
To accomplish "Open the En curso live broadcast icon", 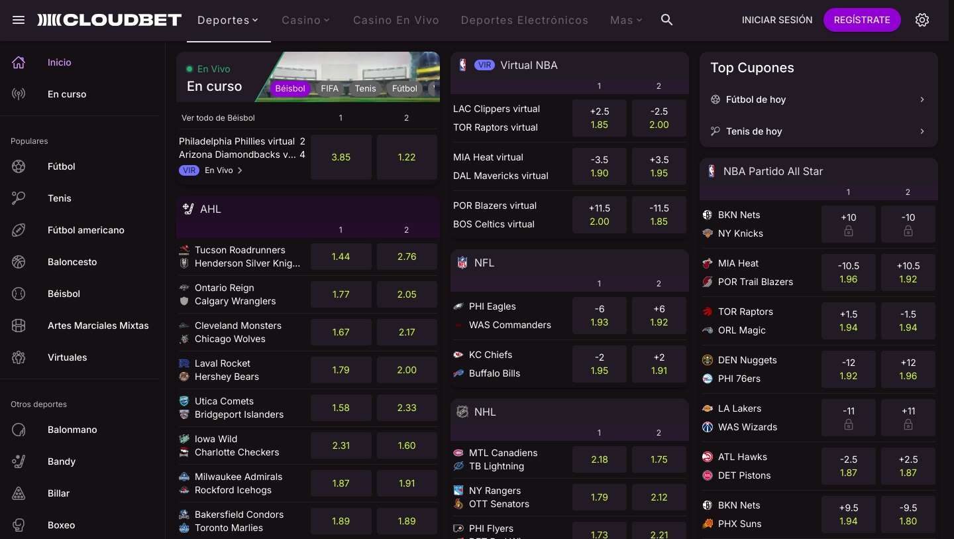I will tap(19, 94).
